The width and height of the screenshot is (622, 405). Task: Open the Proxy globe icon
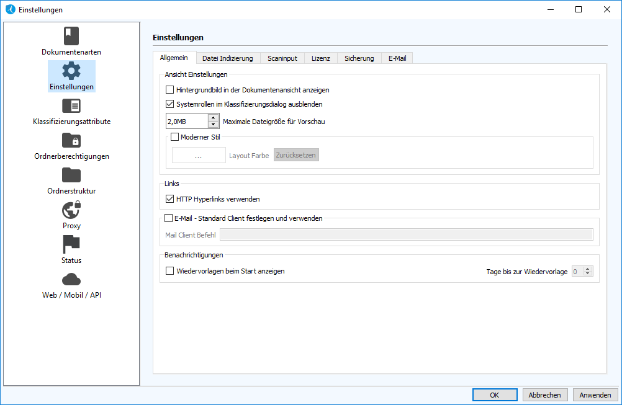pos(71,210)
